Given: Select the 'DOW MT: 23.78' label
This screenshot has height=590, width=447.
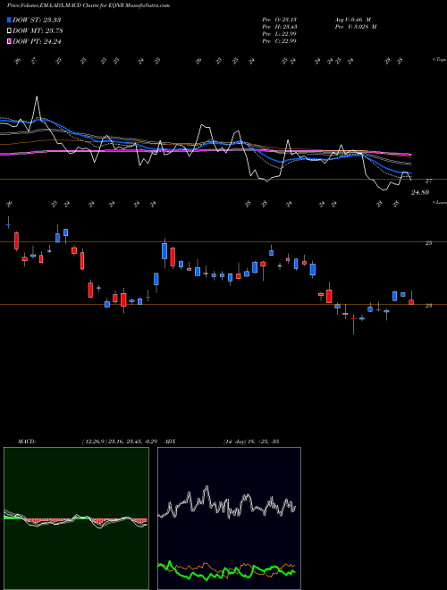Looking at the screenshot, I should coord(38,31).
